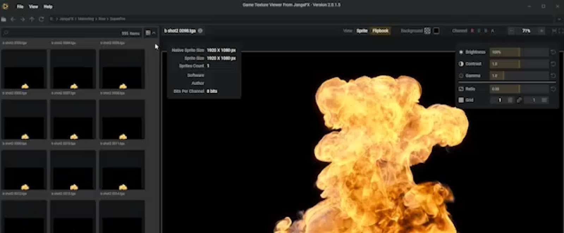Click the 8 bits per channel value
The width and height of the screenshot is (564, 233).
point(212,91)
